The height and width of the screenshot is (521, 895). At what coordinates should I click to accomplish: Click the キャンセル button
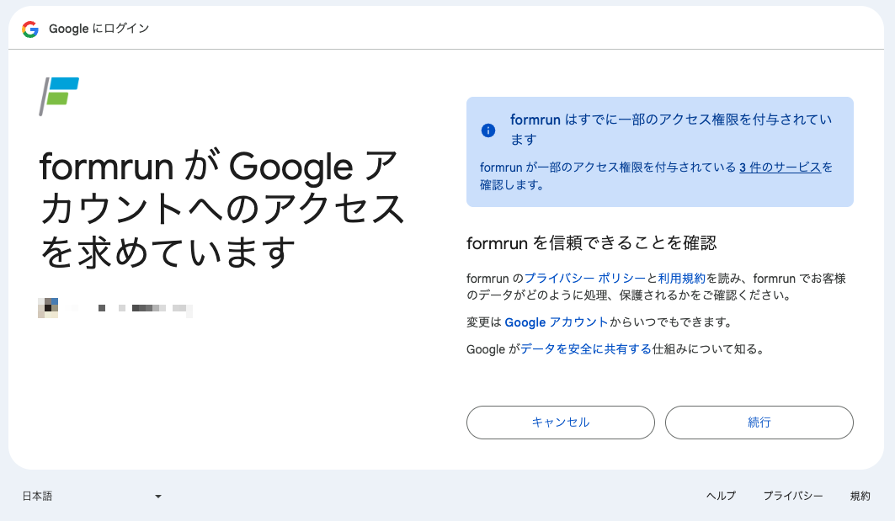561,423
